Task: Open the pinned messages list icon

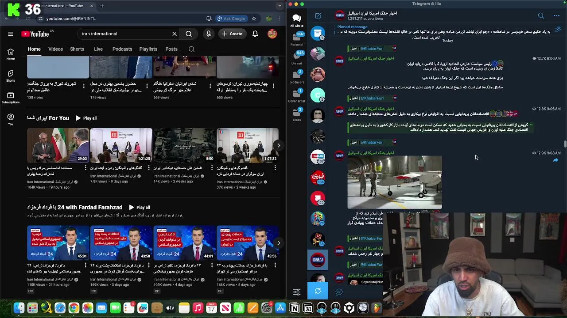Action: tap(558, 29)
